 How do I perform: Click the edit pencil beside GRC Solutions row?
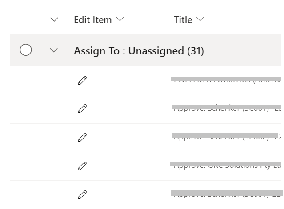[x=82, y=166]
